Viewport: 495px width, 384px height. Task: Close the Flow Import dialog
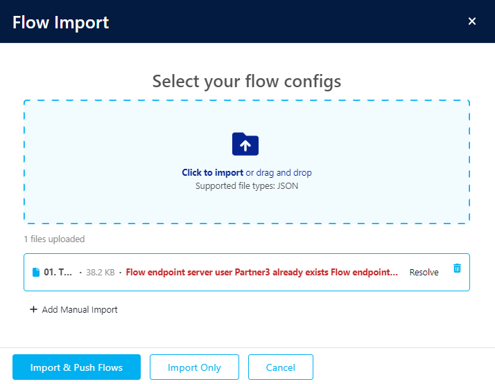point(472,21)
